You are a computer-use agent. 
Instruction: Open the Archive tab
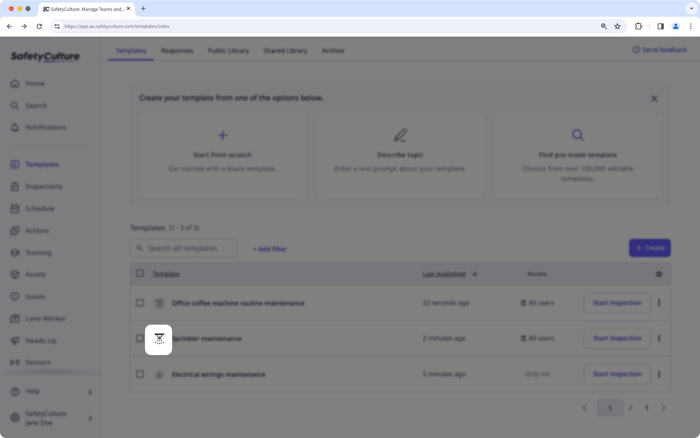[x=332, y=51]
